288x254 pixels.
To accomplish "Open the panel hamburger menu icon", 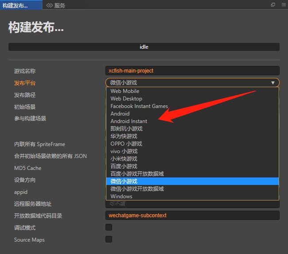I will click(283, 5).
